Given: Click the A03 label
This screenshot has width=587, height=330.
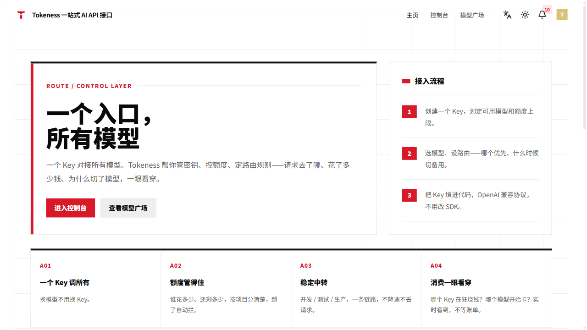Looking at the screenshot, I should 306,266.
